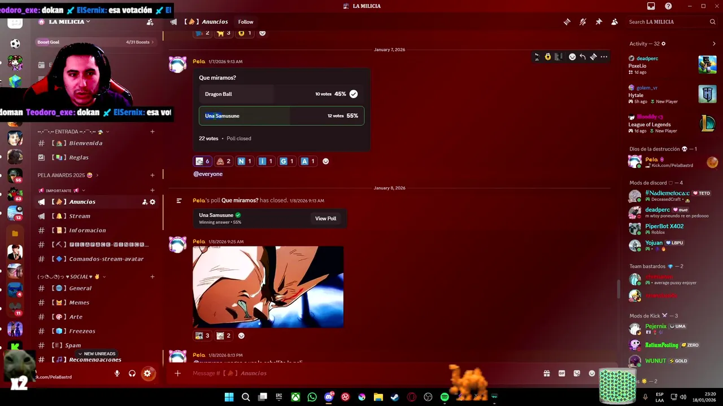Toggle the G letter reaction
Screen dimensions: 723x406
point(287,161)
